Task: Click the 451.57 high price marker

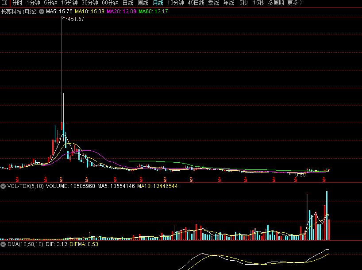Action: [x=76, y=19]
